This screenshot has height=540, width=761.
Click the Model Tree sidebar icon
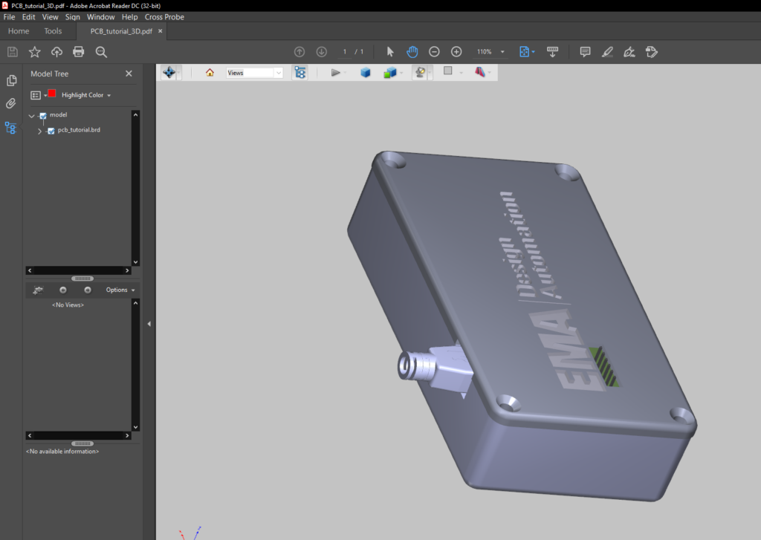click(10, 128)
